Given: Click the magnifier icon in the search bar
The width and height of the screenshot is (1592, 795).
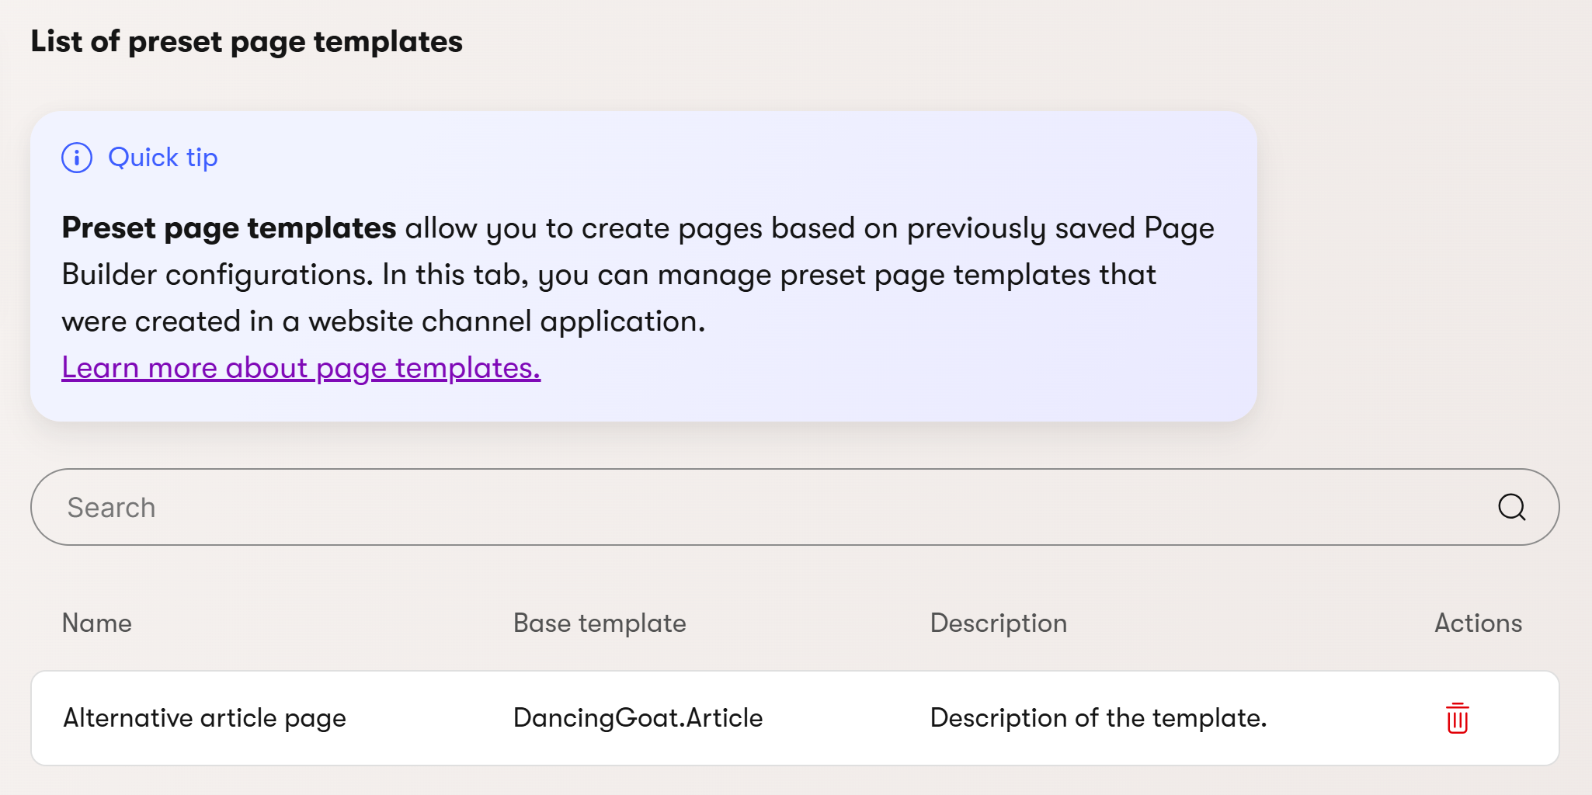Looking at the screenshot, I should [x=1511, y=507].
